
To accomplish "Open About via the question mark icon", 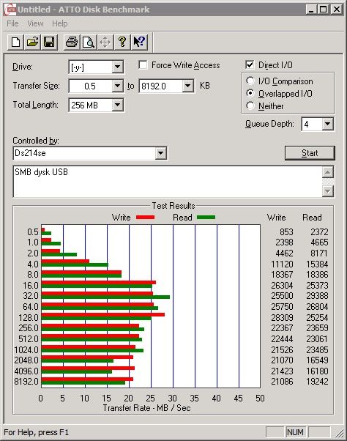I will (122, 42).
